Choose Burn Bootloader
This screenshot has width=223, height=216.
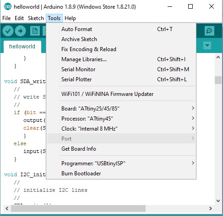pyautogui.click(x=121, y=174)
